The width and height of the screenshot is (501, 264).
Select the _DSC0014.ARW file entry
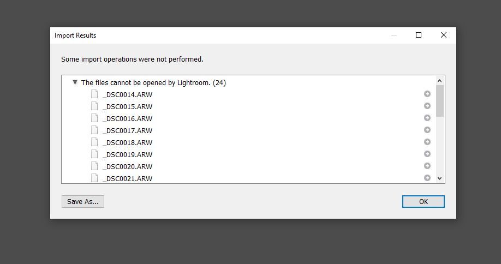pyautogui.click(x=127, y=94)
